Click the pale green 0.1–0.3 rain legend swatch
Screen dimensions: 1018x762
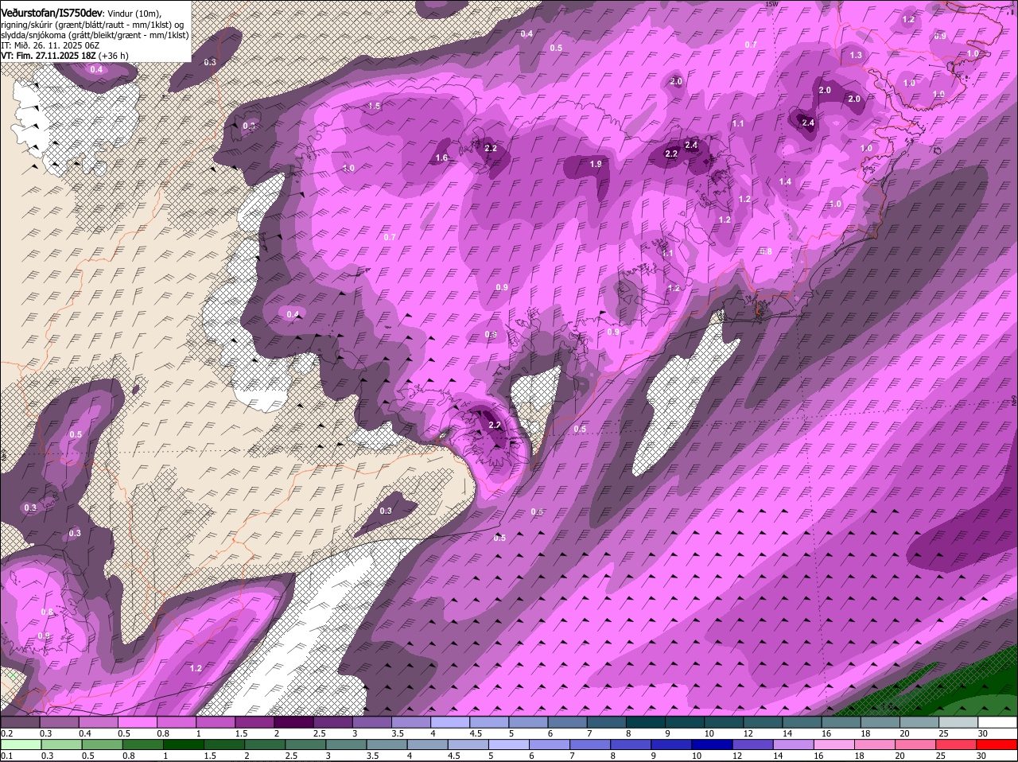pos(21,745)
